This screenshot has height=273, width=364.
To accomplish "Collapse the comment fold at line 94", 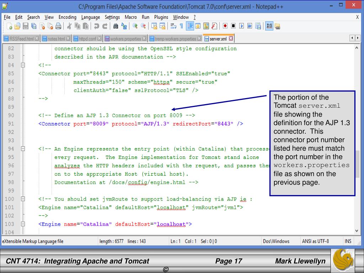I will 23,149.
